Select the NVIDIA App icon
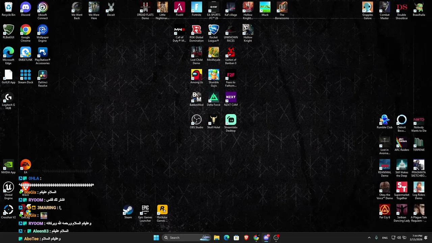 (8, 167)
